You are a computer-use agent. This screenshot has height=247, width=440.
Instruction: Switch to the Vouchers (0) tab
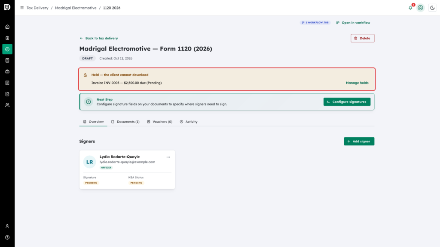click(x=160, y=122)
